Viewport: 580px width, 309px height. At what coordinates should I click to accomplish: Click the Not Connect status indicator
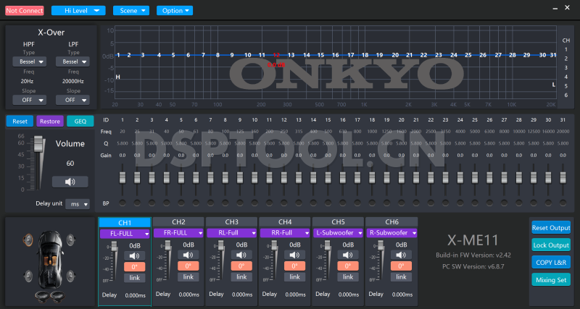[25, 11]
